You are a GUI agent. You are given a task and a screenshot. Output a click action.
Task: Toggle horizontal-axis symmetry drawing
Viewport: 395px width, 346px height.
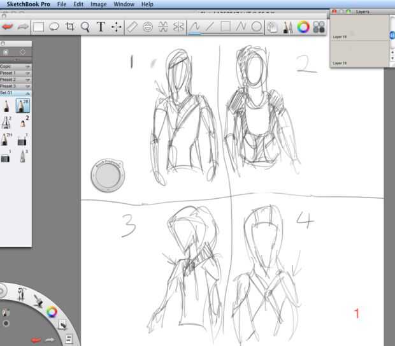pyautogui.click(x=163, y=27)
